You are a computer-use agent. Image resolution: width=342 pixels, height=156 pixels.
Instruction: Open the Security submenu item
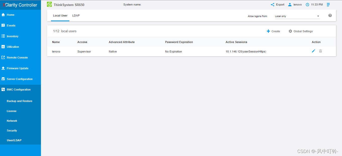coord(12,130)
